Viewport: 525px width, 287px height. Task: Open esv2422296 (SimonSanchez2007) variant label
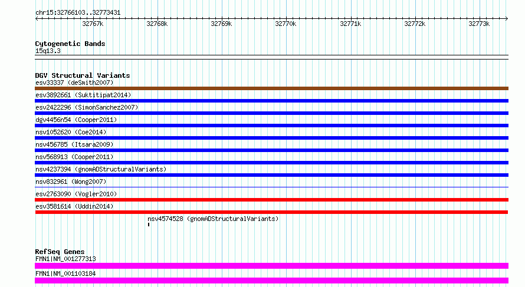tap(87, 107)
